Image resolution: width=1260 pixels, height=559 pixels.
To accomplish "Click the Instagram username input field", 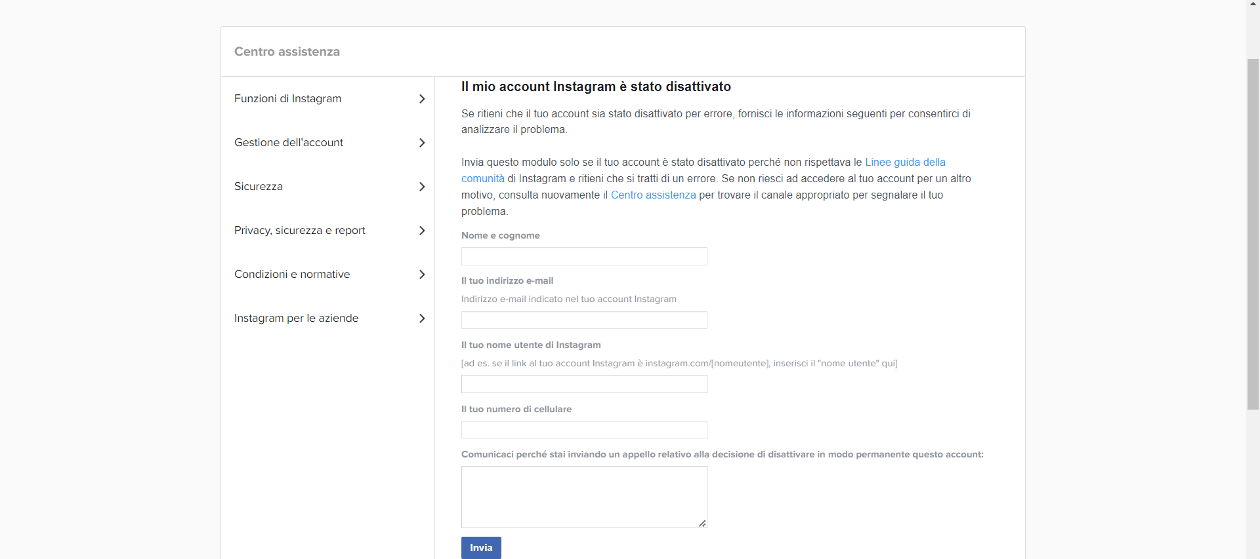I will tap(583, 384).
